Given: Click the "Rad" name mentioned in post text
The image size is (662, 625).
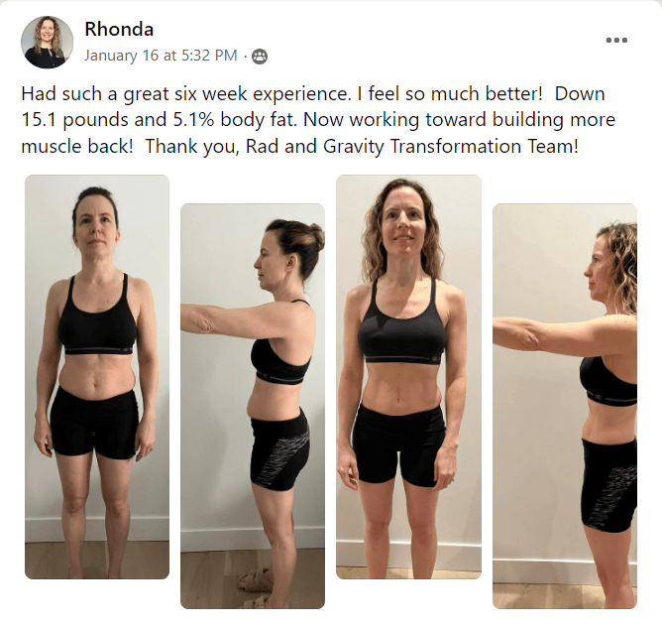Looking at the screenshot, I should (x=262, y=147).
